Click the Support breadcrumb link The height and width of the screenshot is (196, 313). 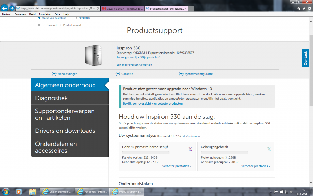coord(52,25)
